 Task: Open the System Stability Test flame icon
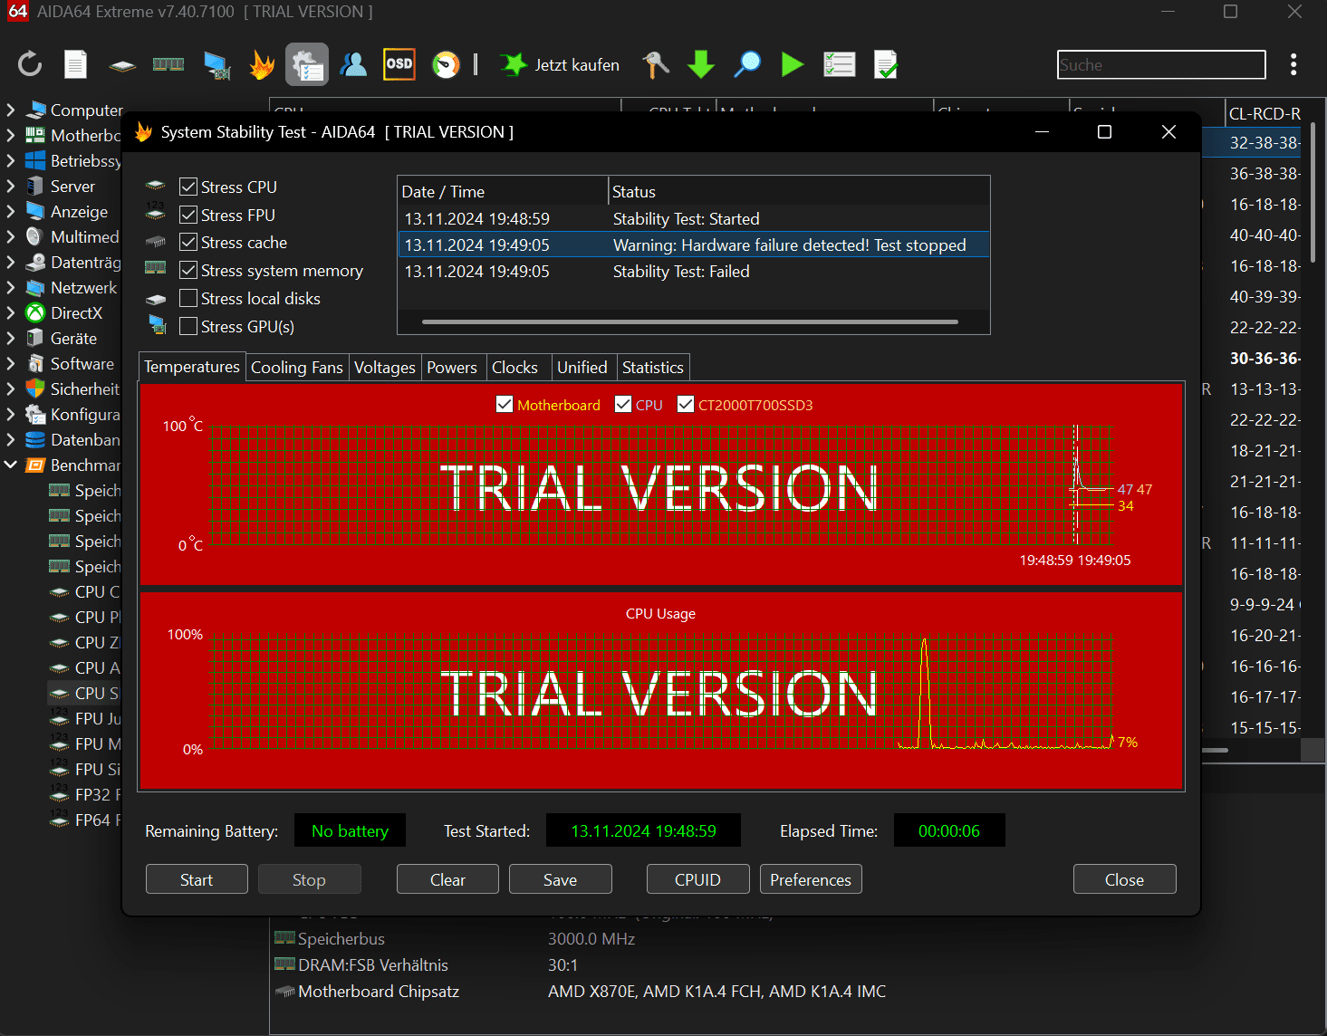point(262,64)
